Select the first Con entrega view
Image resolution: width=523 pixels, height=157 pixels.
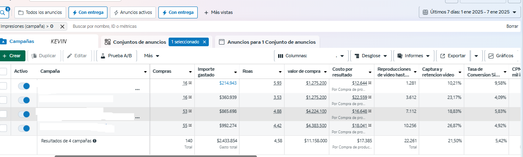pos(88,12)
